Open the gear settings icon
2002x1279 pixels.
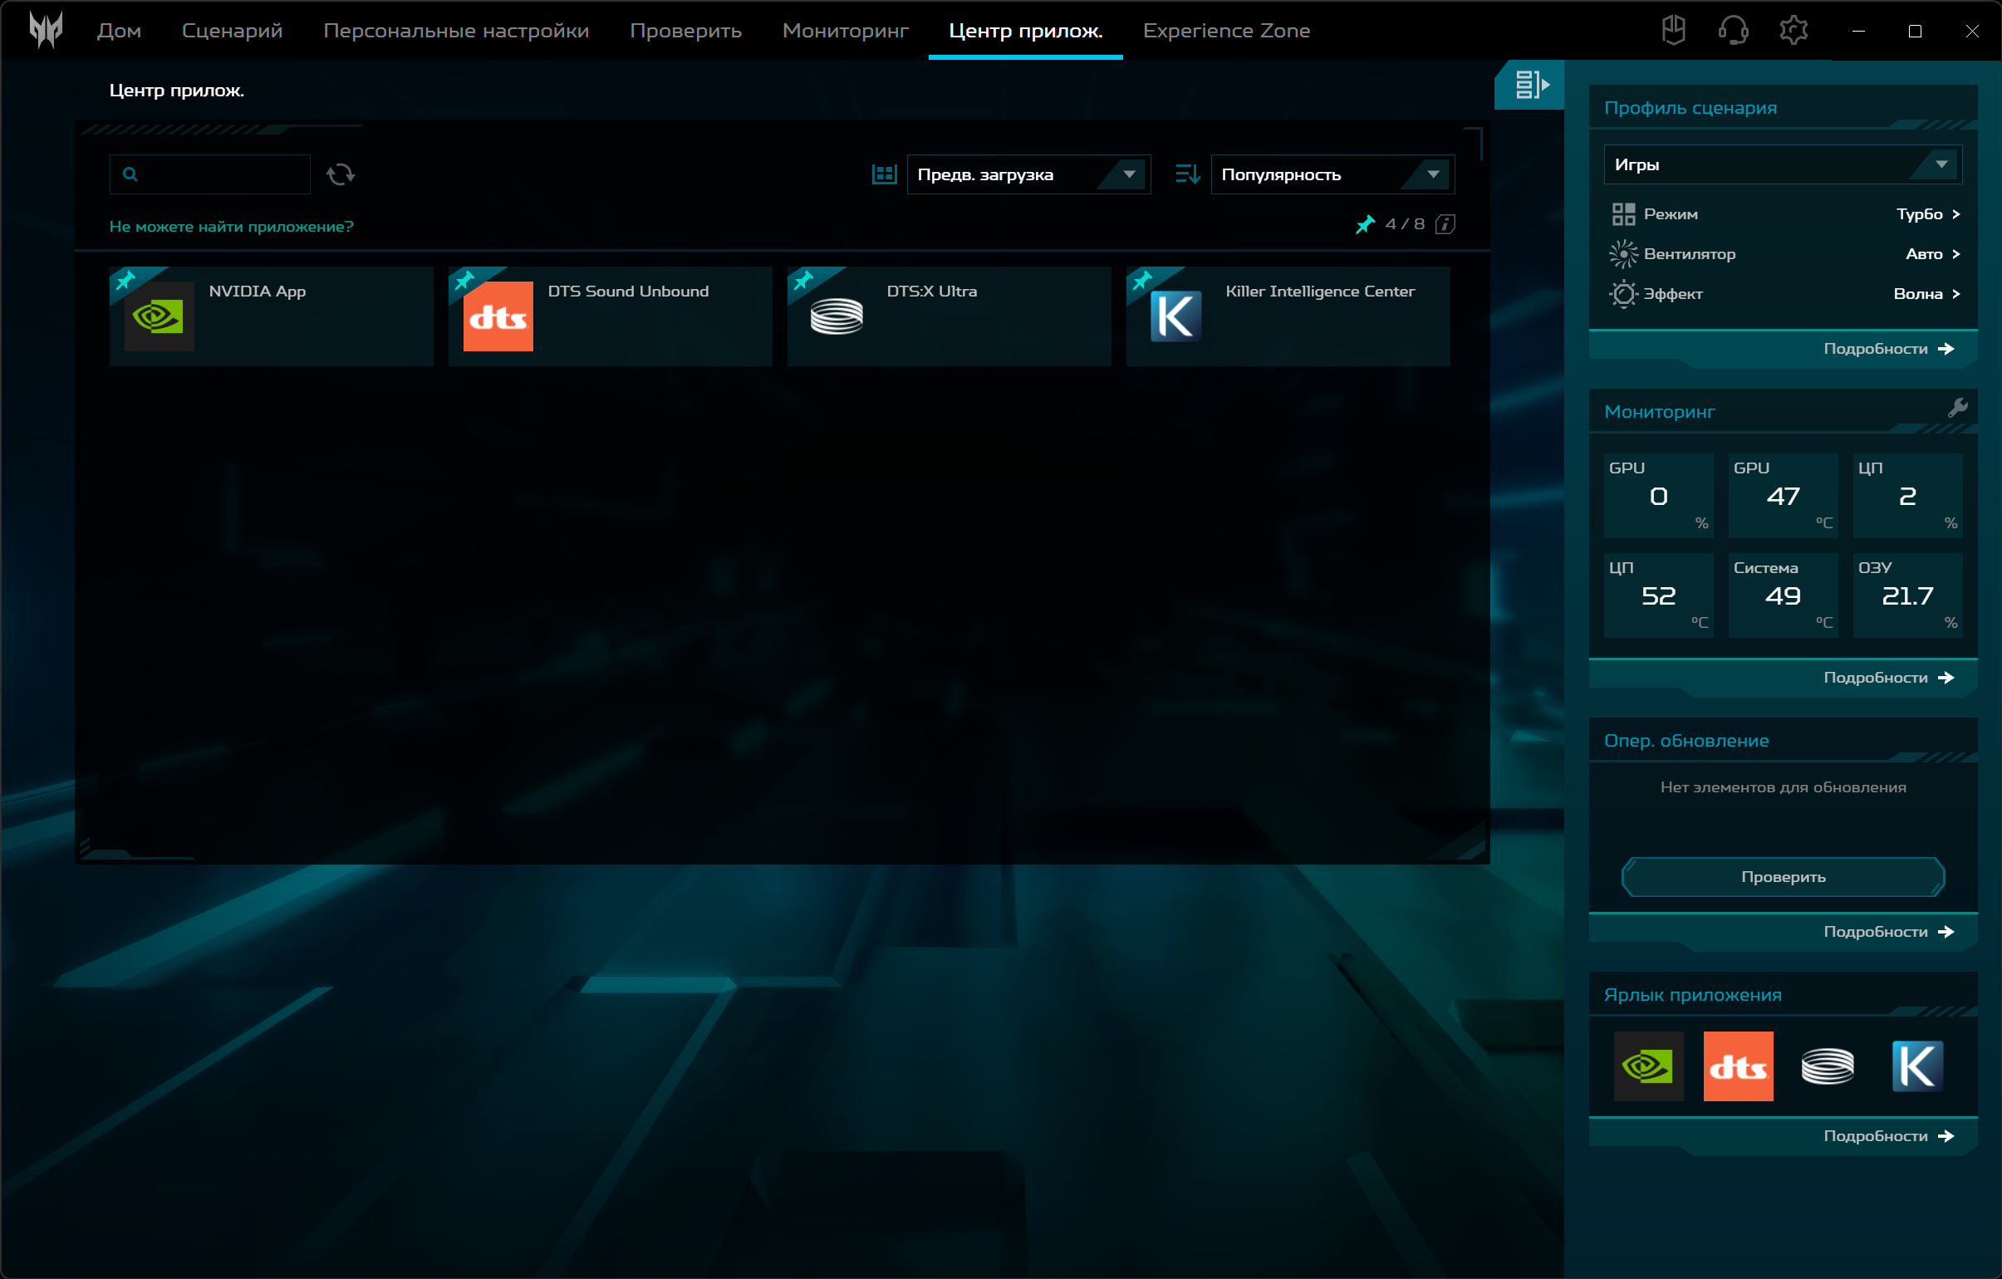pos(1793,31)
